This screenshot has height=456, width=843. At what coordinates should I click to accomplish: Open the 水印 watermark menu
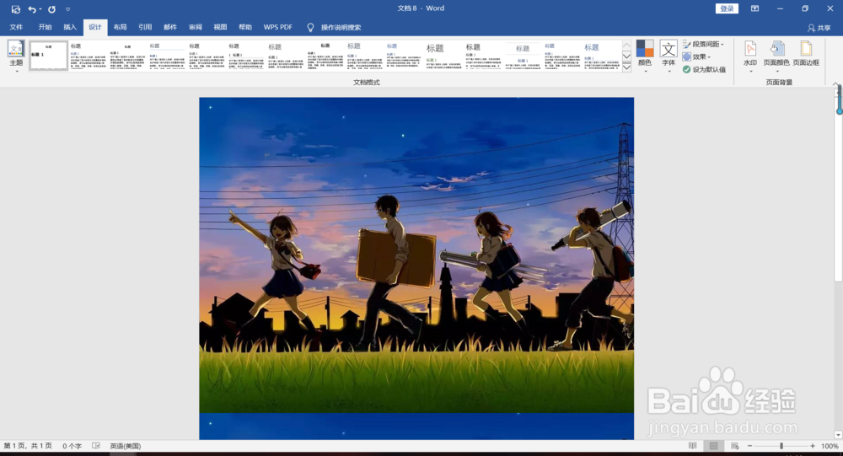pyautogui.click(x=750, y=56)
